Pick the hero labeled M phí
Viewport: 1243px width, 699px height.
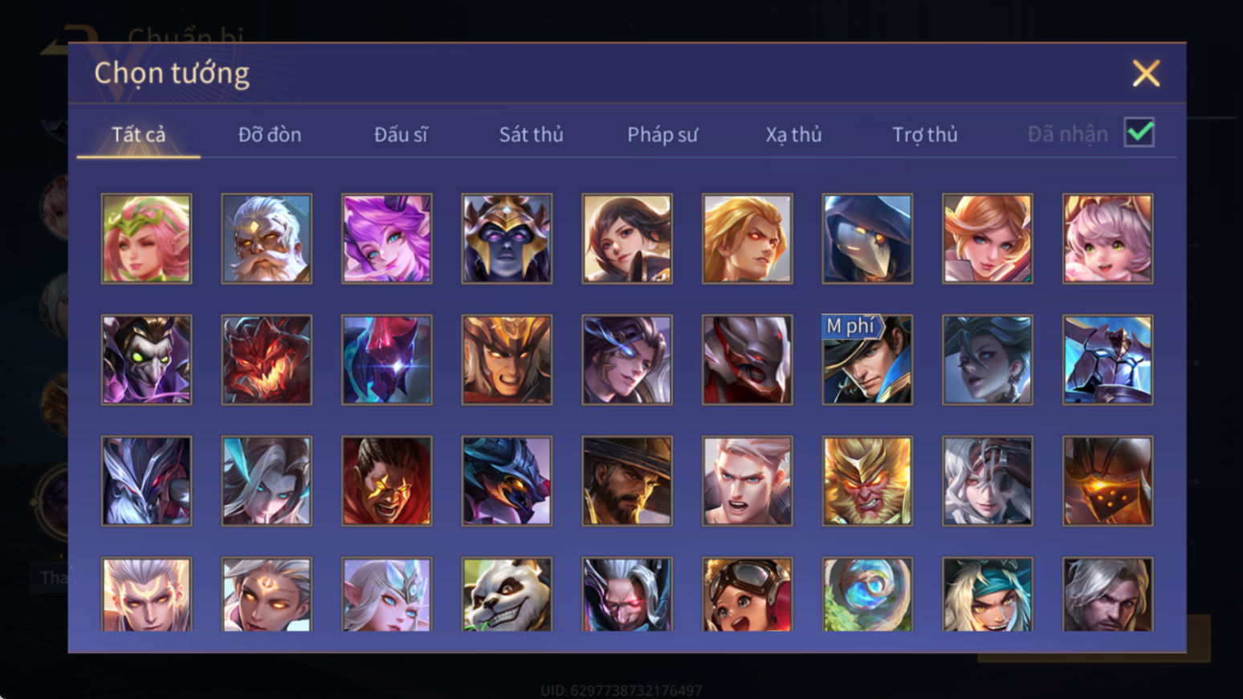pyautogui.click(x=867, y=360)
